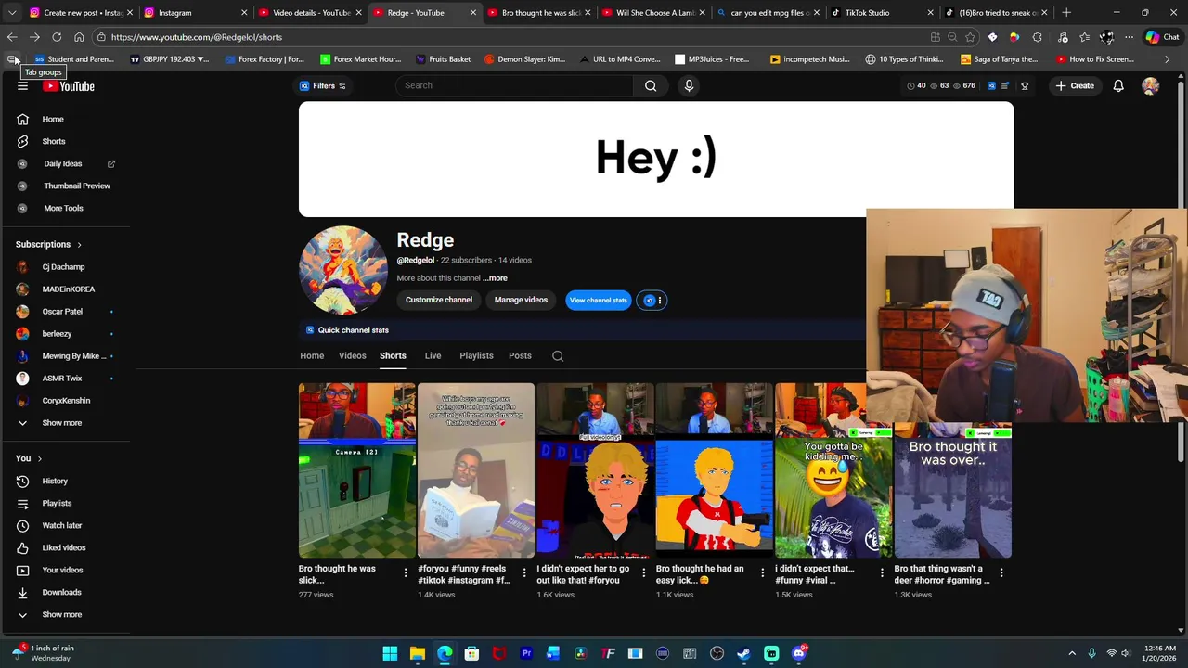Search within channel using magnifier icon
The height and width of the screenshot is (668, 1188).
558,355
